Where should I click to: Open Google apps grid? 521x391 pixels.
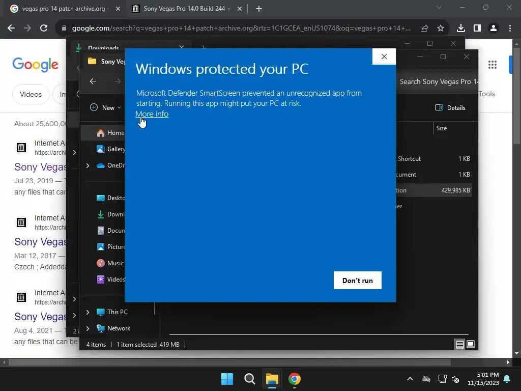pos(493,65)
